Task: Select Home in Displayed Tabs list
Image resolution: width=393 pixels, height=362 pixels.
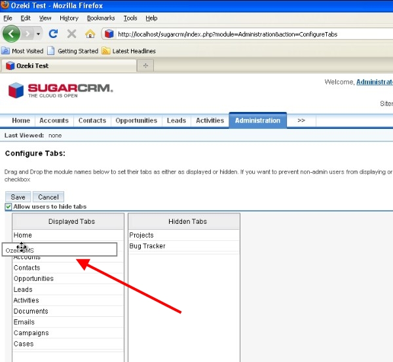Action: (x=68, y=235)
